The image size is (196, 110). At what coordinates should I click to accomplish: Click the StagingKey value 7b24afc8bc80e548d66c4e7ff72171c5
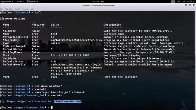tap(76, 40)
